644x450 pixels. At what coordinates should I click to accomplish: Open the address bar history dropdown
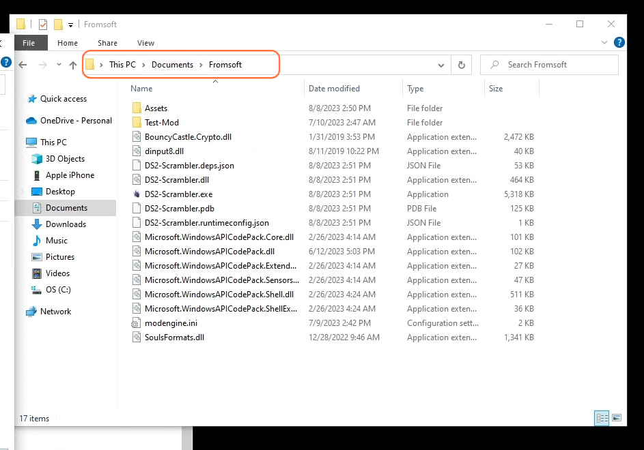(x=440, y=65)
